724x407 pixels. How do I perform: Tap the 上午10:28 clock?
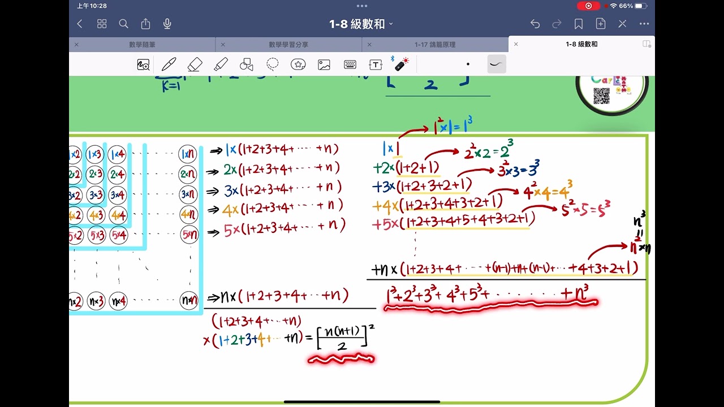point(92,6)
